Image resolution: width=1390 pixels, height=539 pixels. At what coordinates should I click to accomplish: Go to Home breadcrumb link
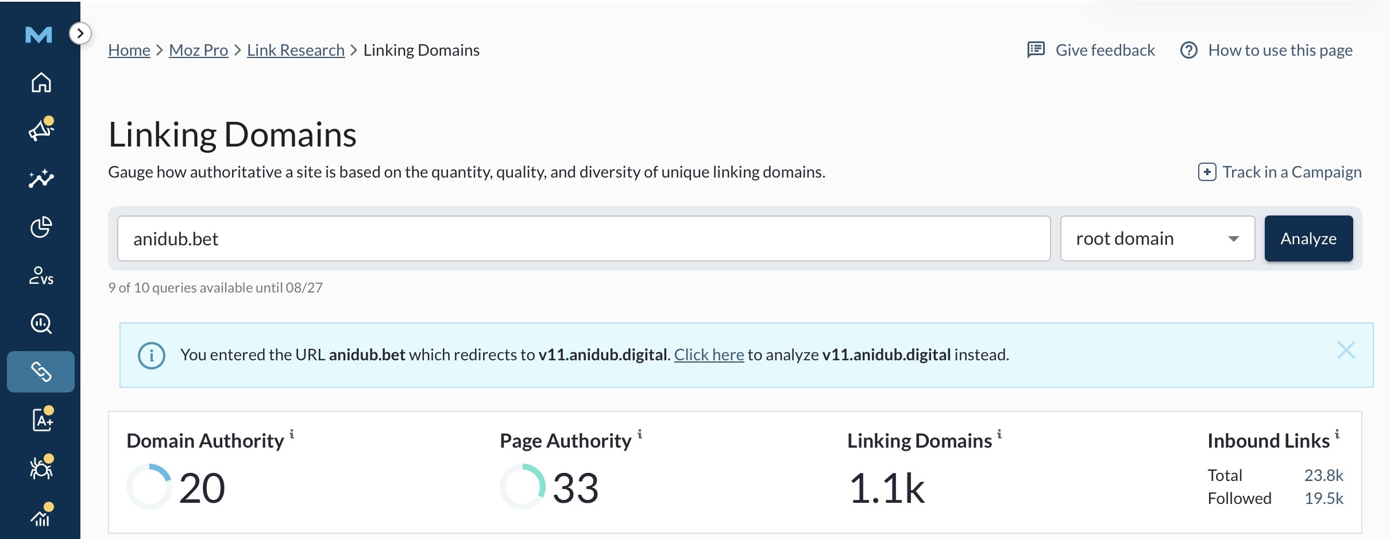tap(129, 51)
